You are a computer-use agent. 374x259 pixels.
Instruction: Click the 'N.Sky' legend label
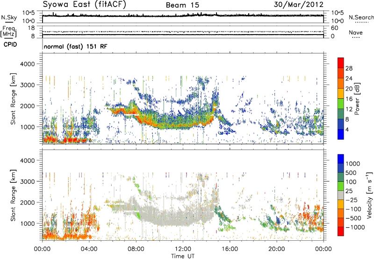pyautogui.click(x=9, y=17)
